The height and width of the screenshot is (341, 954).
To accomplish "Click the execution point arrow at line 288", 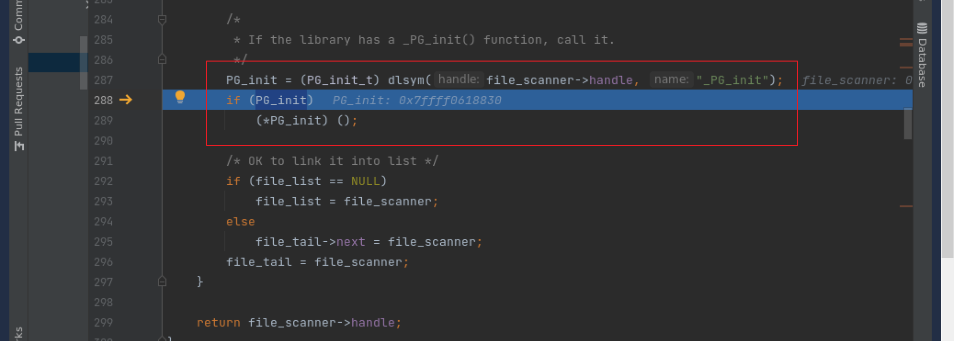I will pyautogui.click(x=126, y=100).
